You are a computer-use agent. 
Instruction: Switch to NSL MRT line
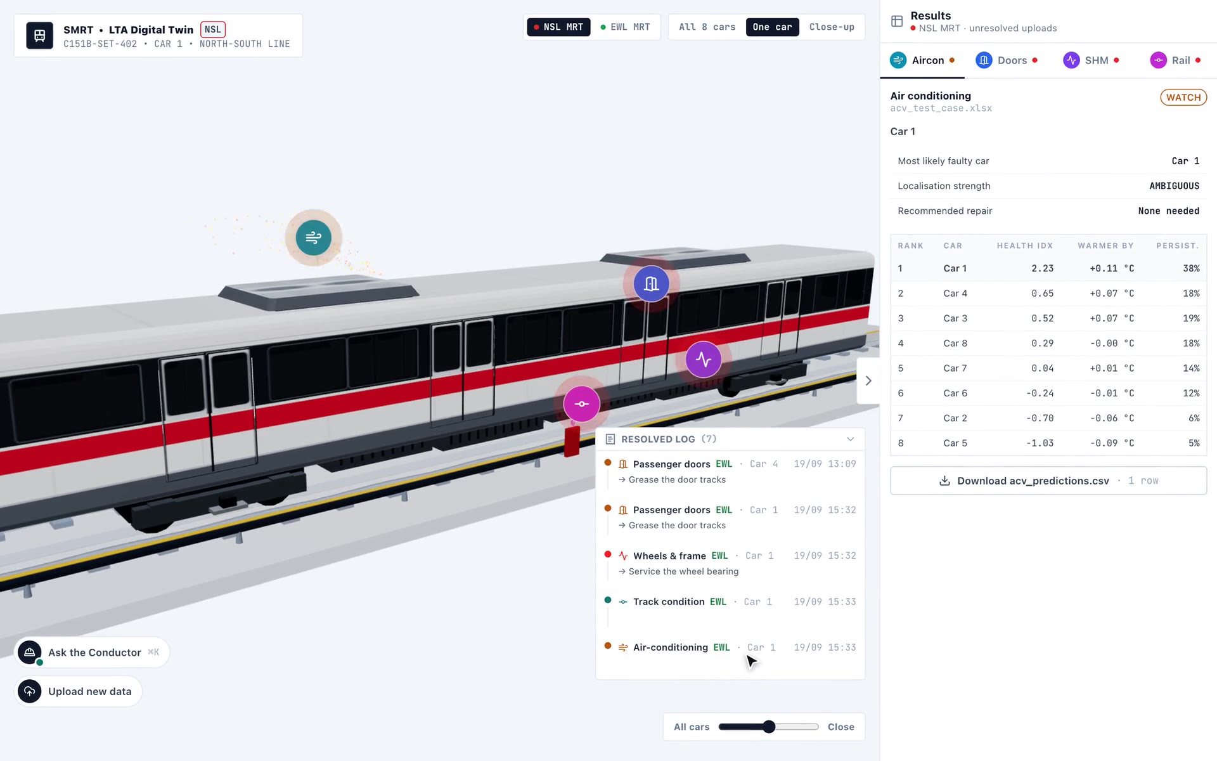(x=558, y=27)
